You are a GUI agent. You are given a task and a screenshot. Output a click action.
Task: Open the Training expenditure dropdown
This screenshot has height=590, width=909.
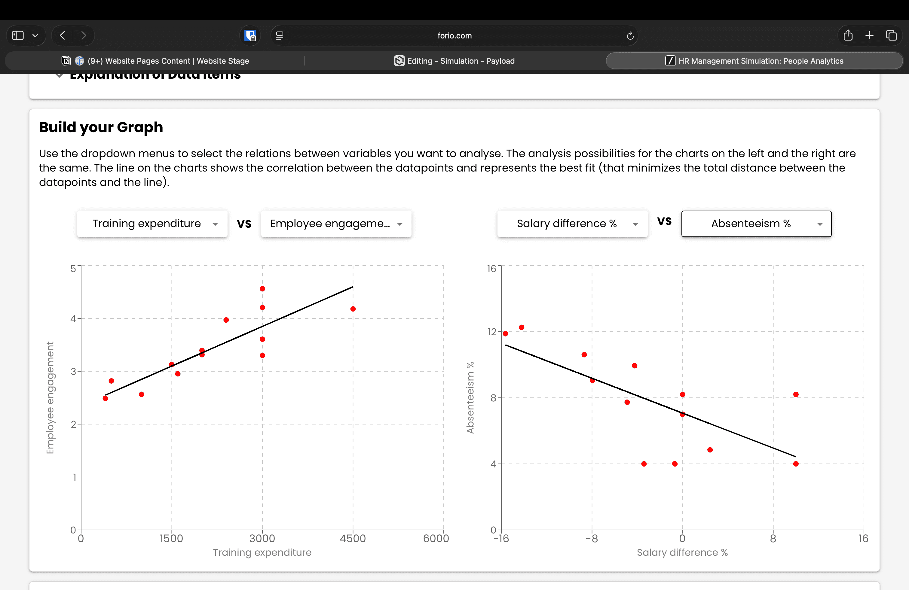[152, 224]
